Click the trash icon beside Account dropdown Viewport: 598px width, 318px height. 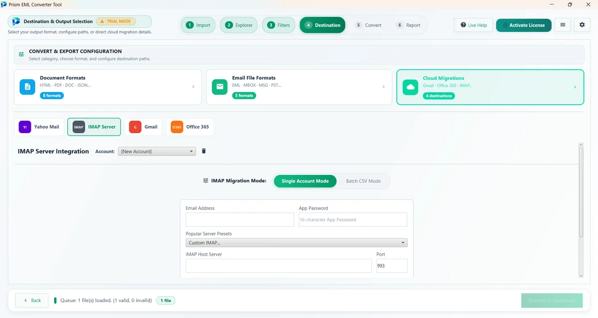pyautogui.click(x=204, y=151)
